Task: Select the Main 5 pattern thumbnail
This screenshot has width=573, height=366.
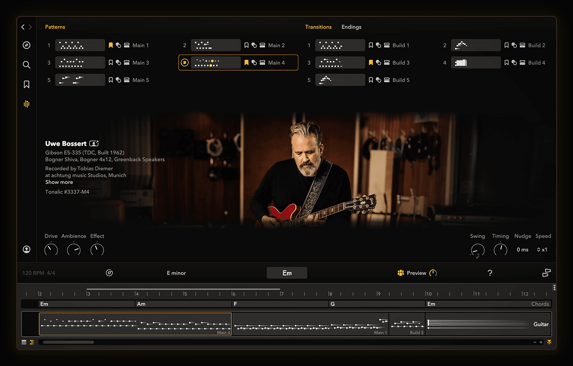Action: [80, 80]
